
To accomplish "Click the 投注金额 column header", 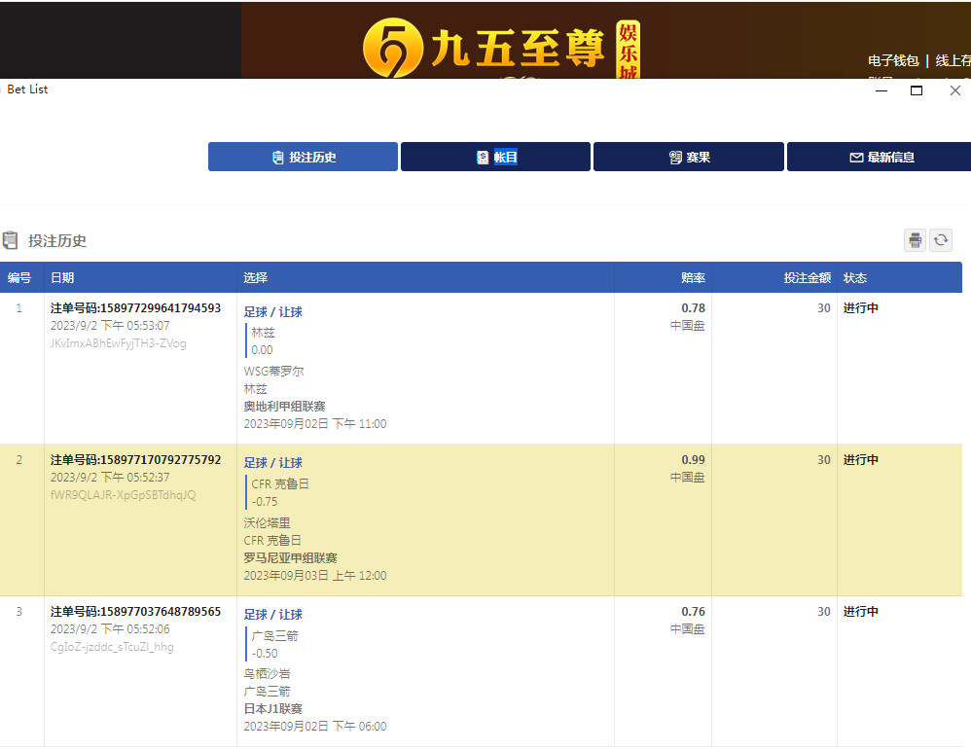I will [x=807, y=278].
